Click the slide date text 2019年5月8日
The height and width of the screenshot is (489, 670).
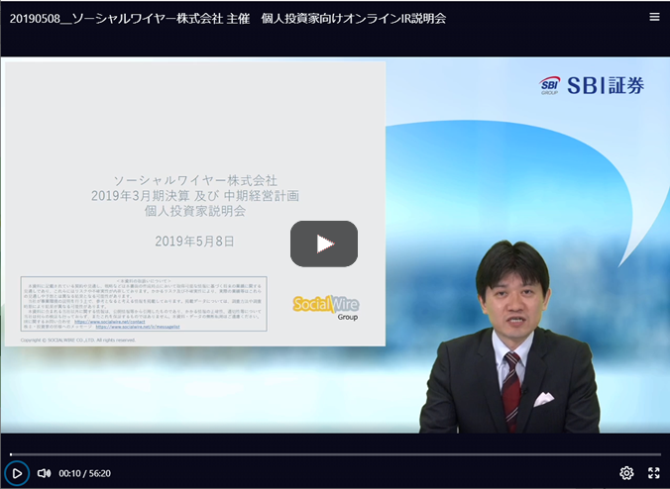tap(194, 242)
